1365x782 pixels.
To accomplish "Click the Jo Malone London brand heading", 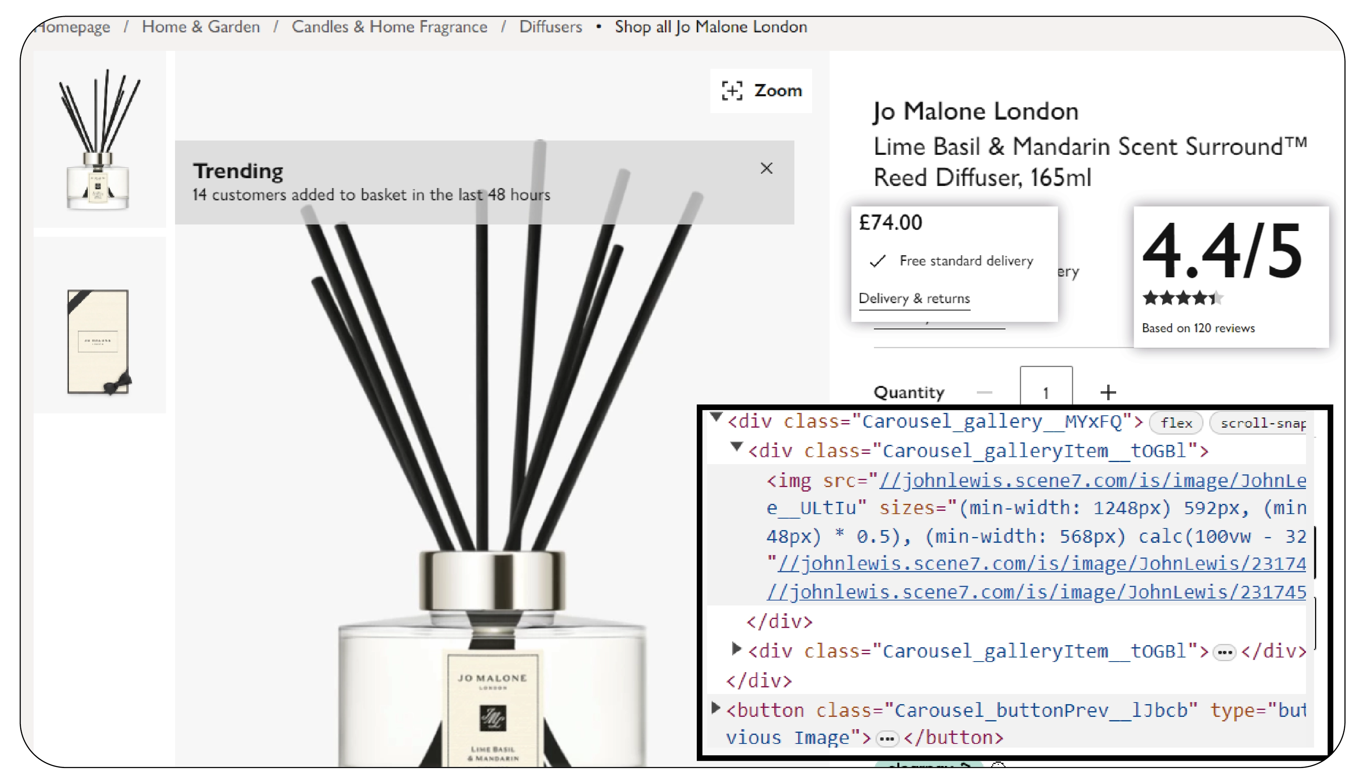I will pyautogui.click(x=976, y=112).
